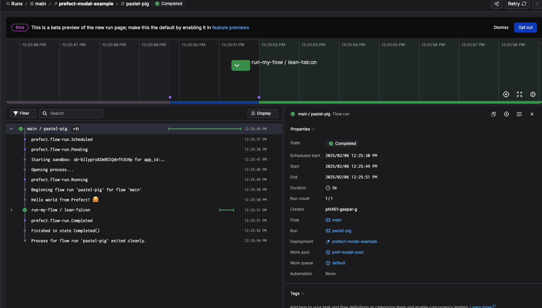
Task: Open the three-dot options menu
Action: [537, 4]
